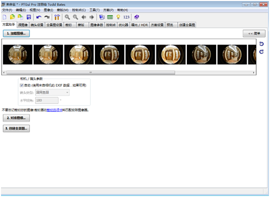This screenshot has height=197, width=270.
Task: Click the zoom in magnifier icon
Action: (67, 17)
